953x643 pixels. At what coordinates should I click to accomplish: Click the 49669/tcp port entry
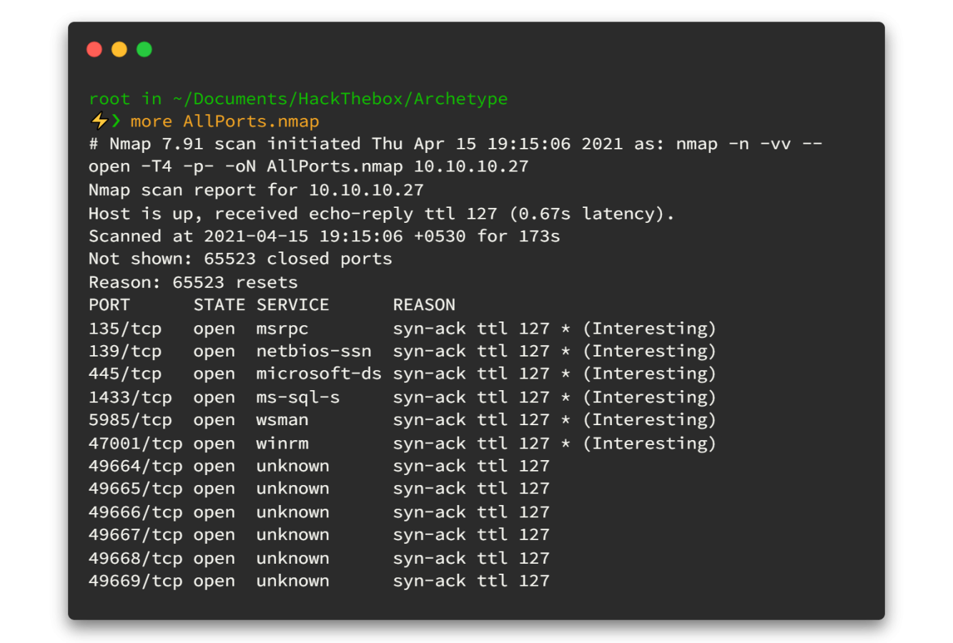[x=136, y=581]
